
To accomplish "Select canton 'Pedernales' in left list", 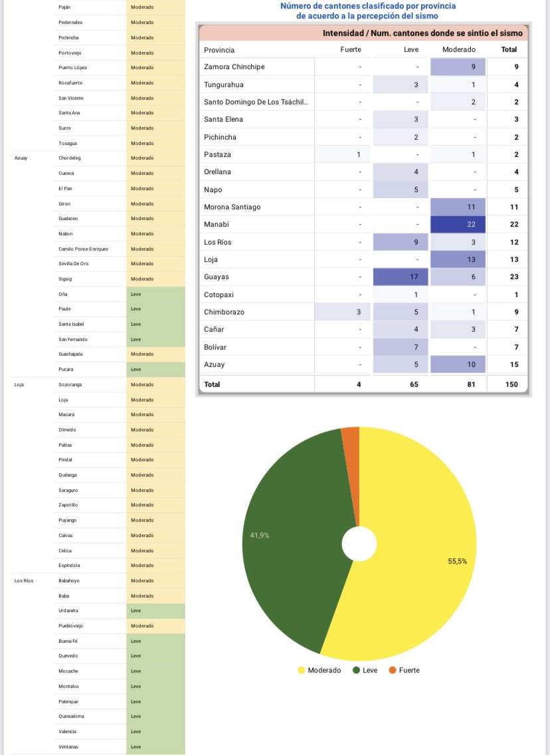I will [70, 23].
